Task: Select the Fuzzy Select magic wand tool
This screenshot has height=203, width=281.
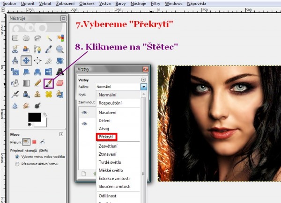Action: (x=49, y=38)
